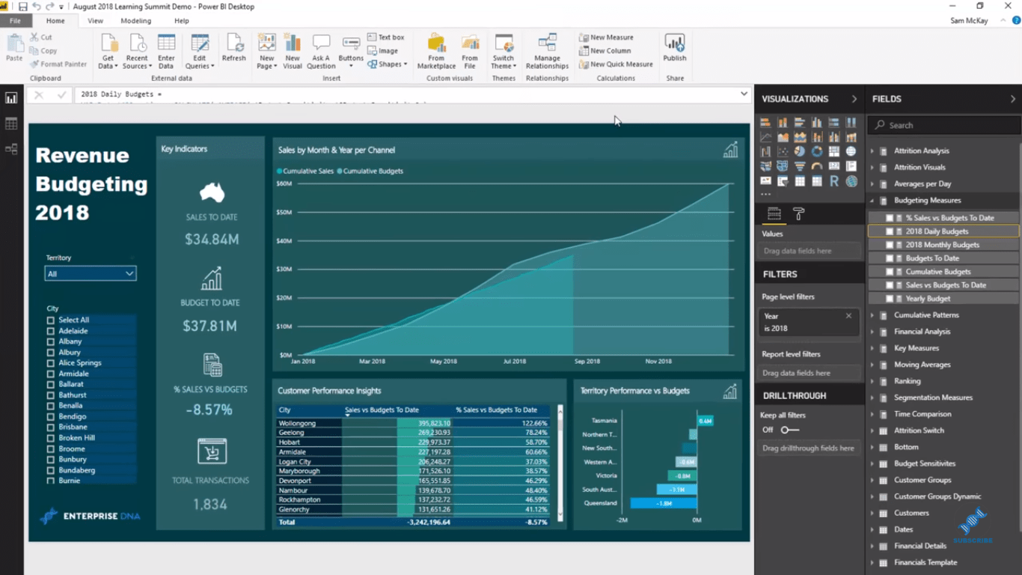Open Switch Theme options
Screen dimensions: 1022x575
coord(504,52)
